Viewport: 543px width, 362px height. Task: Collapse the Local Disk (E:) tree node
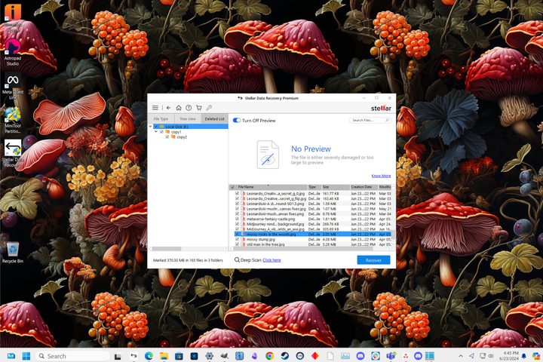pyautogui.click(x=150, y=127)
